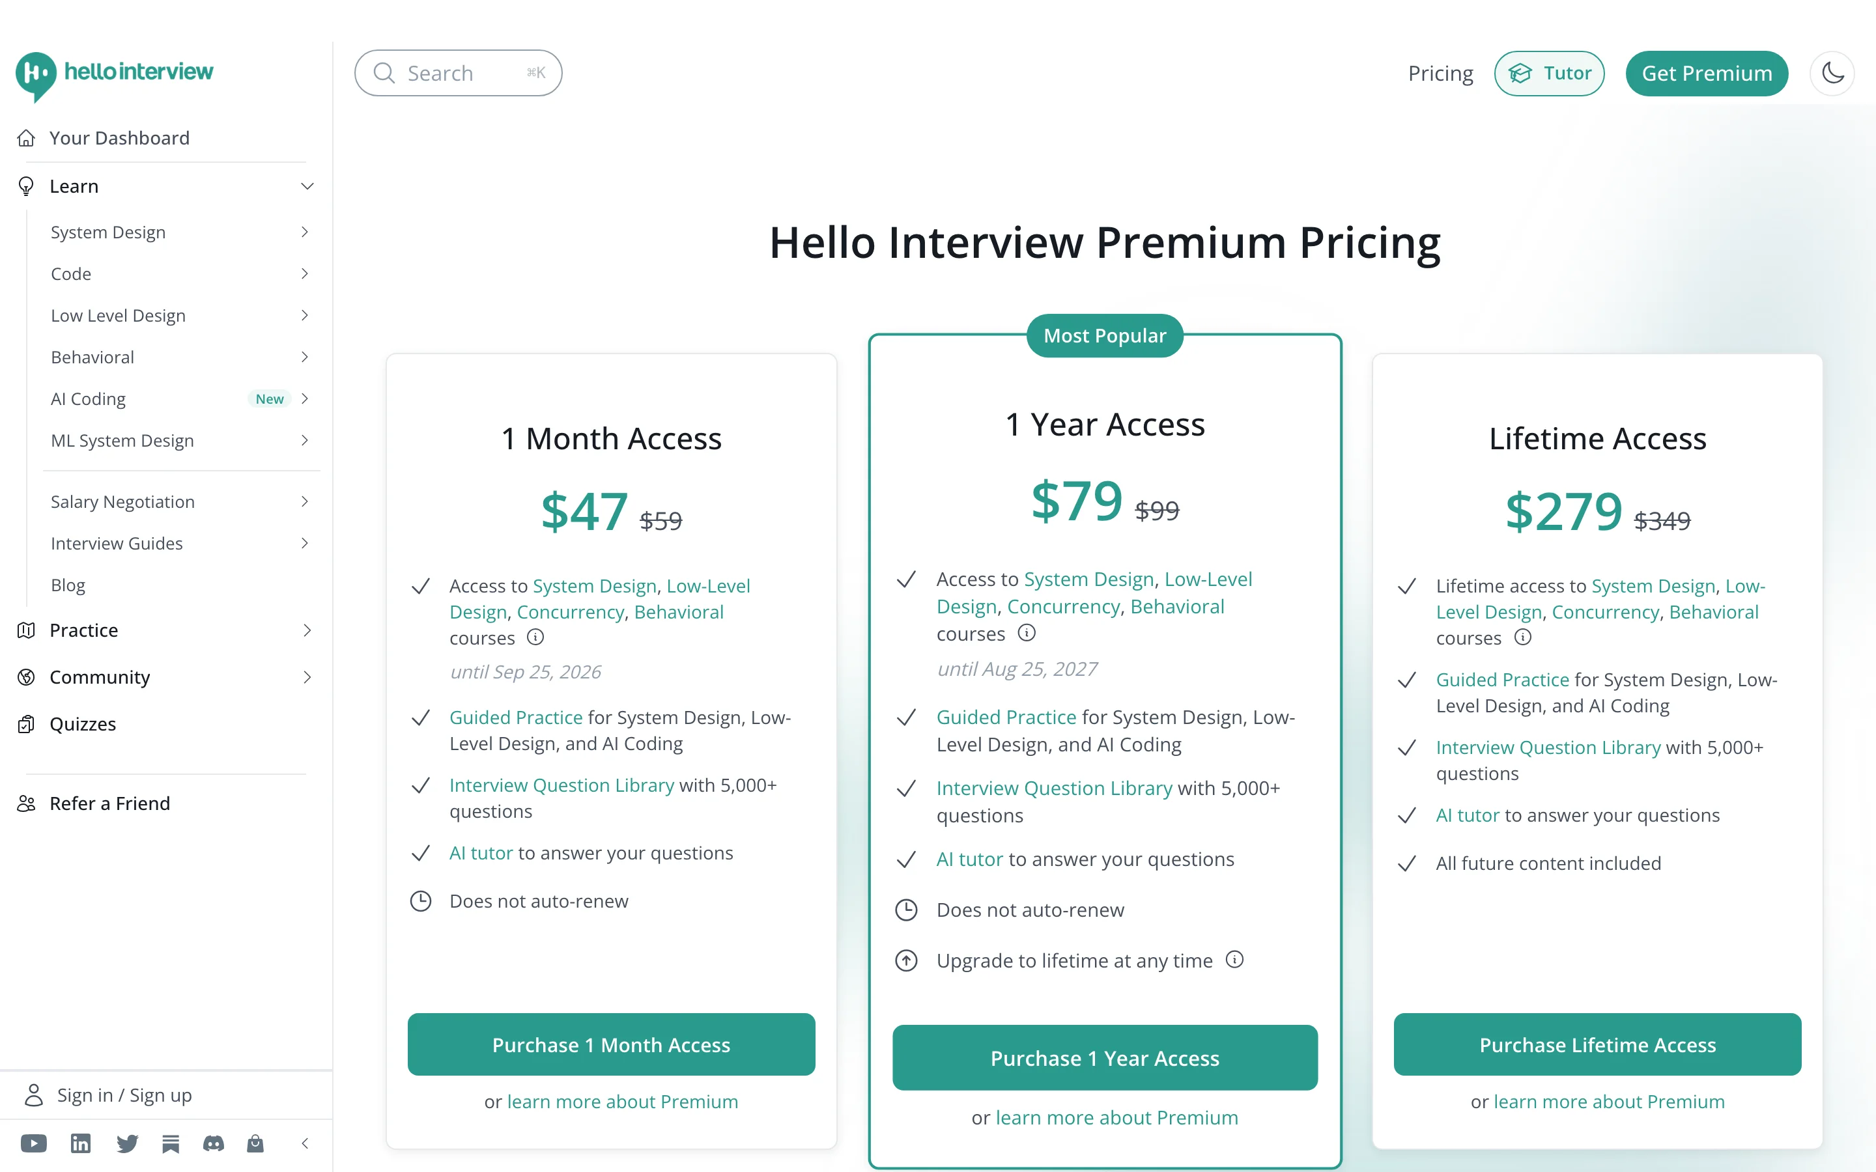The width and height of the screenshot is (1876, 1172).
Task: Collapse the Learn section chevron
Action: tap(307, 186)
